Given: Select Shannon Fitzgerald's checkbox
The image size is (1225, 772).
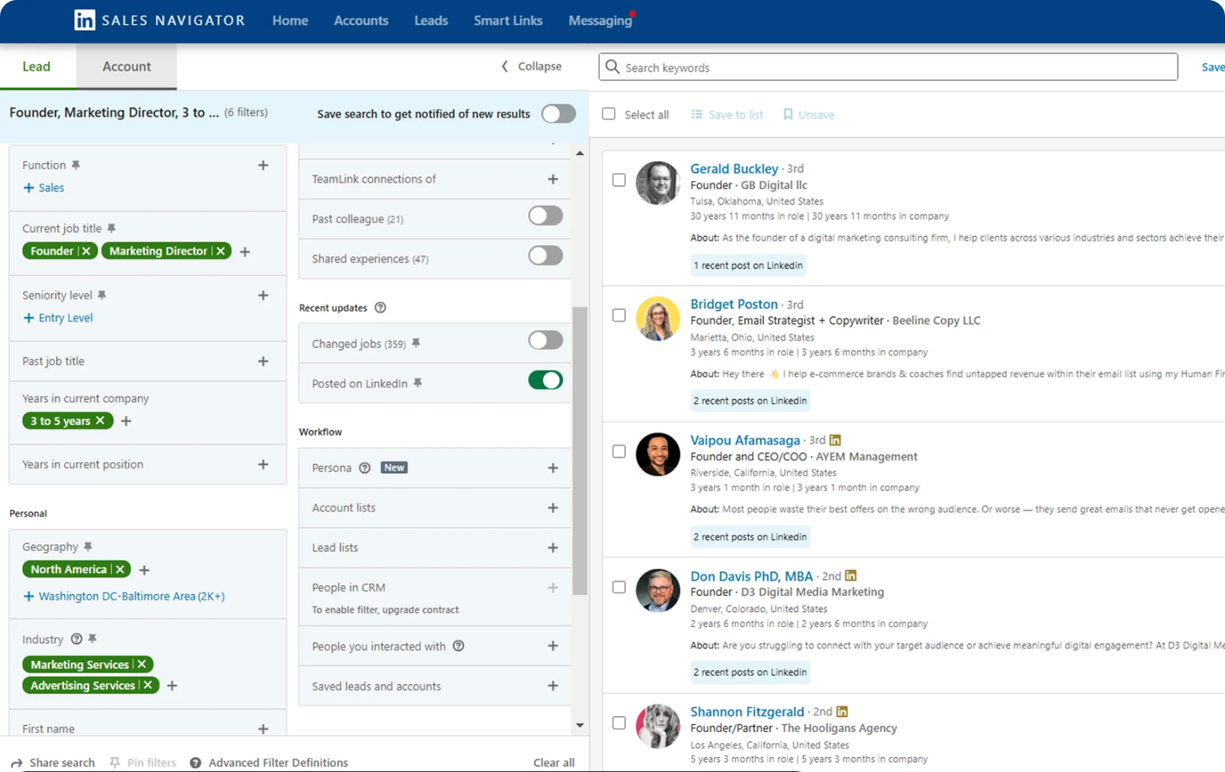Looking at the screenshot, I should 619,723.
